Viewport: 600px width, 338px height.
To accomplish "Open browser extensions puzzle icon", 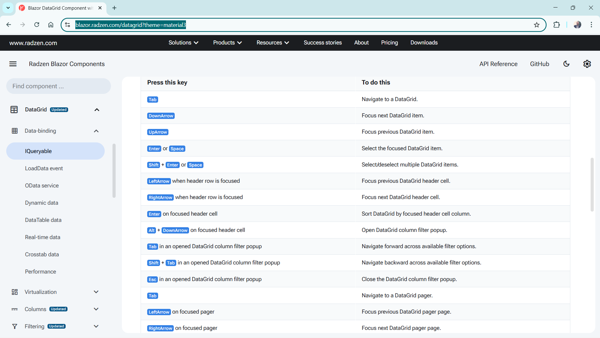I will coord(557,25).
